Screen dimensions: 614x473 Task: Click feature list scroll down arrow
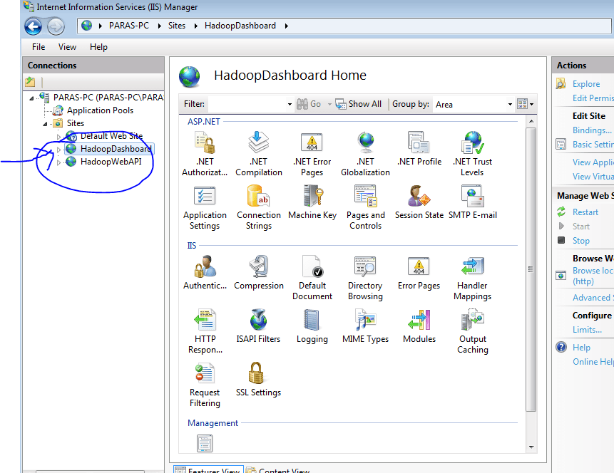[x=531, y=447]
